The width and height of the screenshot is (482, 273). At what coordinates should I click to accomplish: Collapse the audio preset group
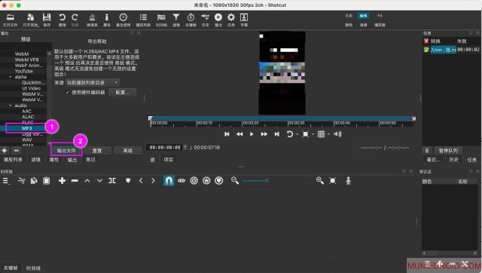11,106
